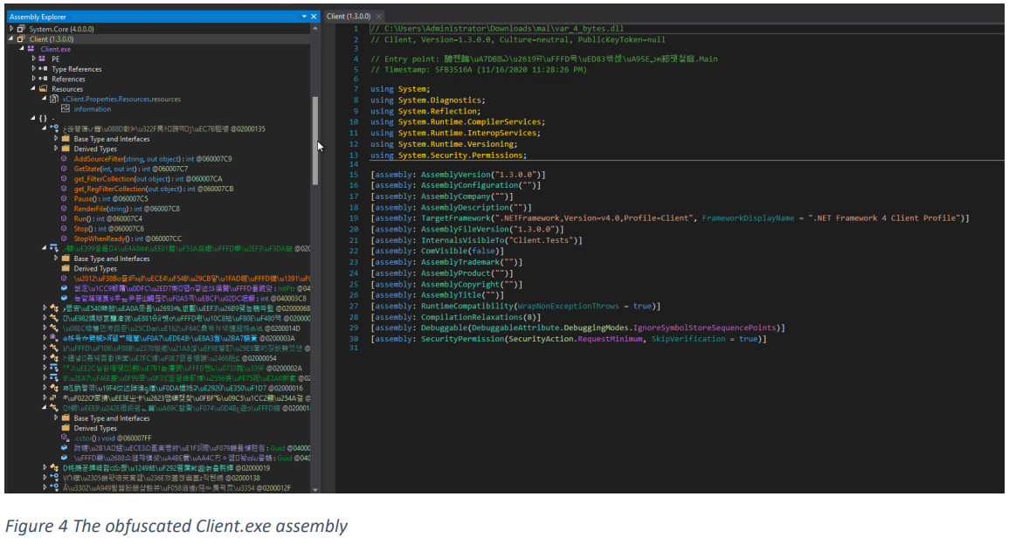Expand the System.Core (4.0.0.0) node

11,29
